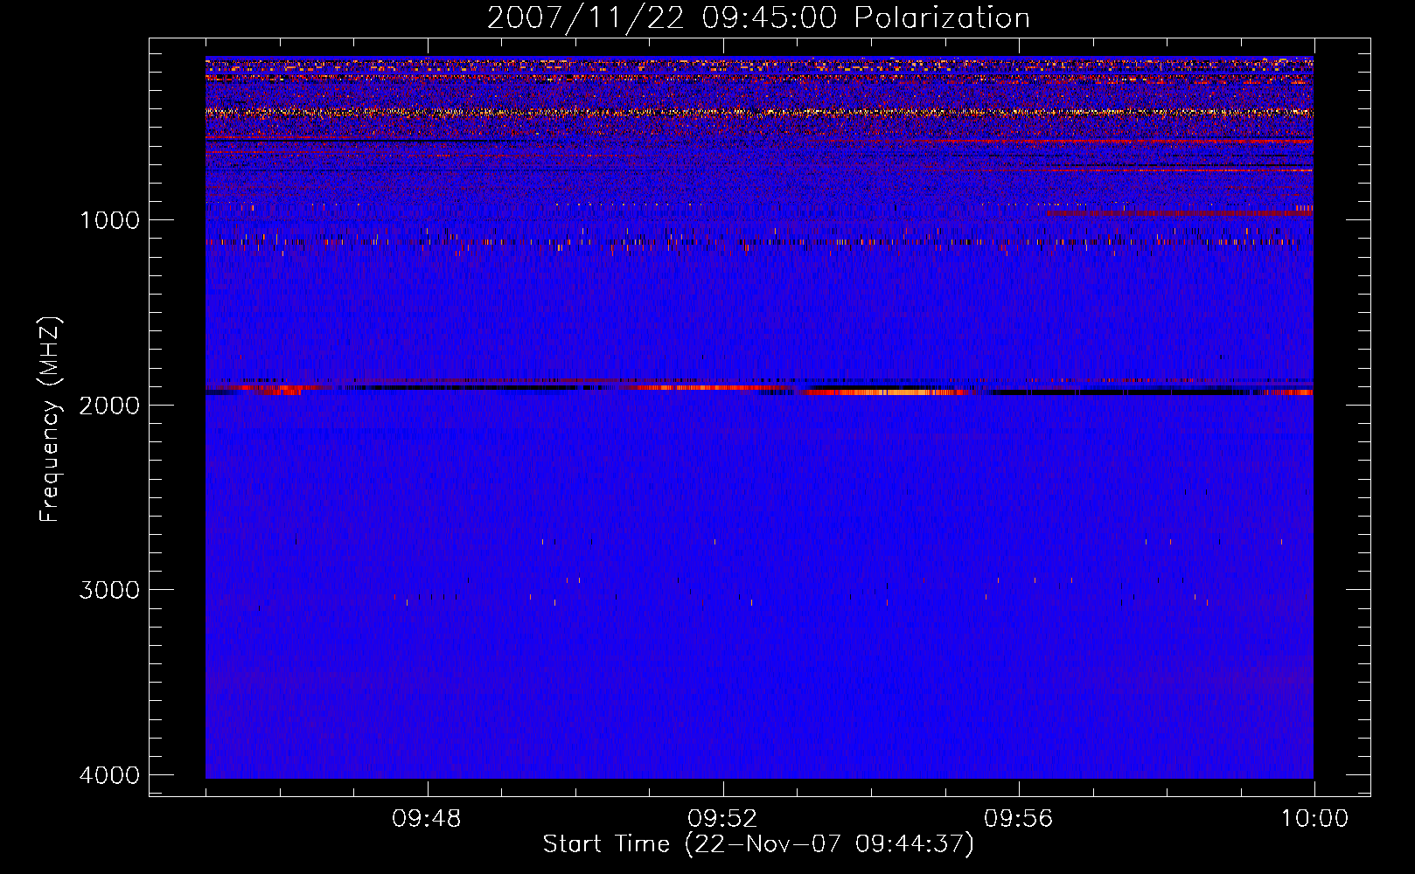1415x874 pixels.
Task: Click the '1000' frequency tick label
Action: [109, 219]
